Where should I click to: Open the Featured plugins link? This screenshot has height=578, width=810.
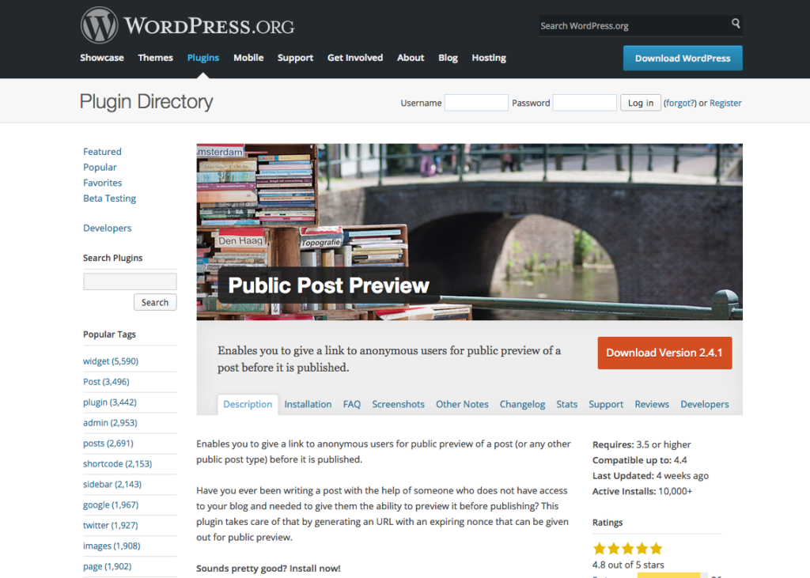pos(102,151)
